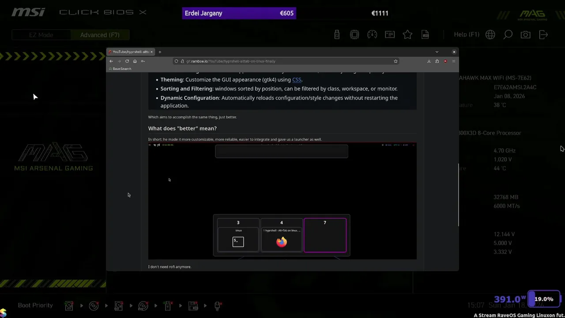The image size is (565, 318).
Task: Click the browser page vertical scrollbar
Action: 458,195
